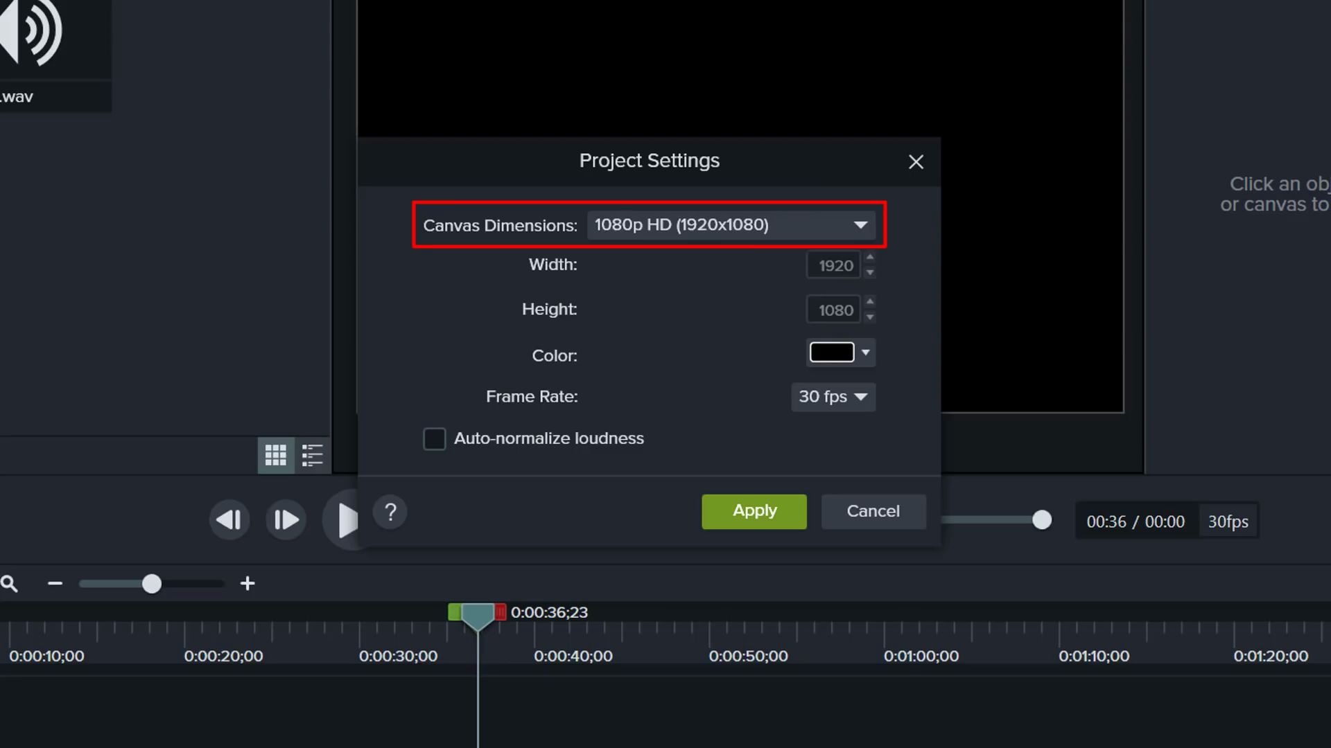Click the timeline zoom slider handle
Viewport: 1331px width, 748px height.
152,584
